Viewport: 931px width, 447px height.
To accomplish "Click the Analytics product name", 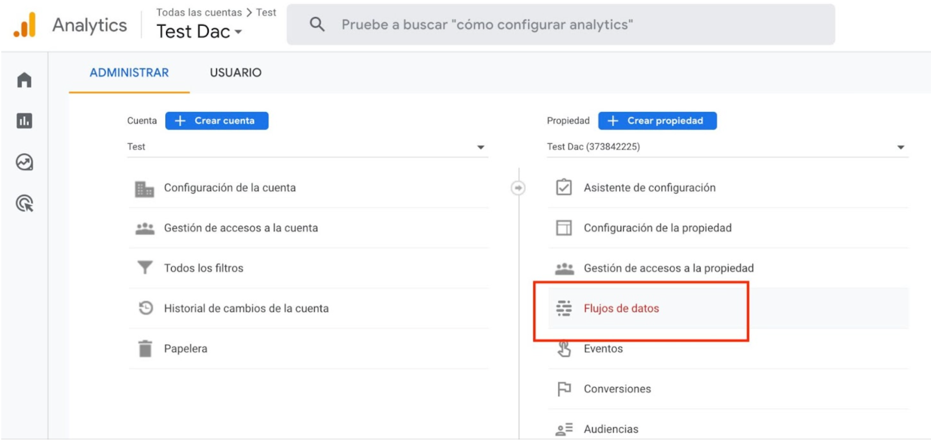I will (x=89, y=25).
